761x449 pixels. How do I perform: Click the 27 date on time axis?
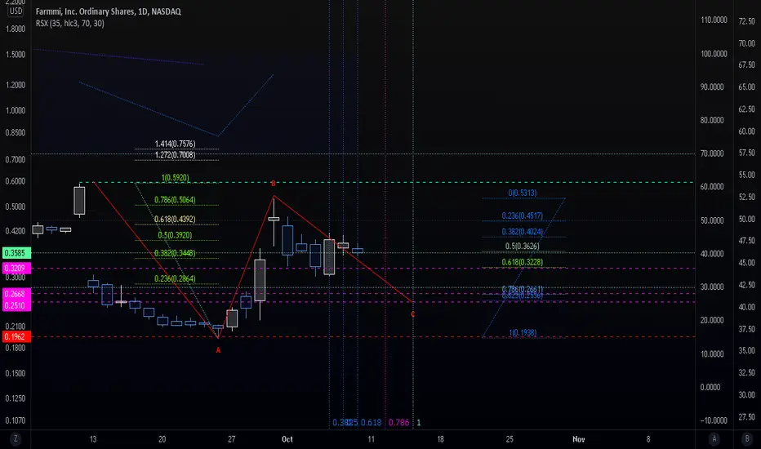232,439
